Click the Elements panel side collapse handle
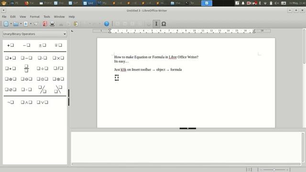Image resolution: width=306 pixels, height=172 pixels. (69, 97)
